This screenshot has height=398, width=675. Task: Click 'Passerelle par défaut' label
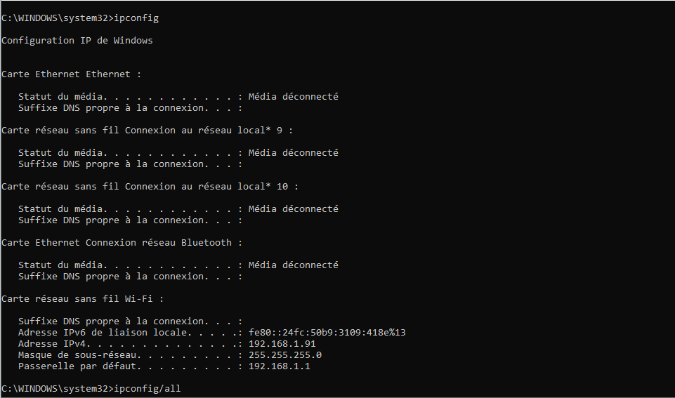77,366
